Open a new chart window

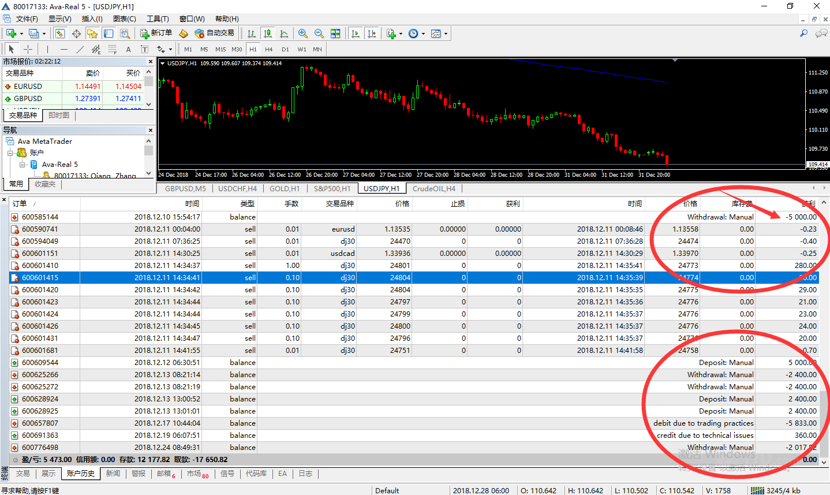click(11, 34)
